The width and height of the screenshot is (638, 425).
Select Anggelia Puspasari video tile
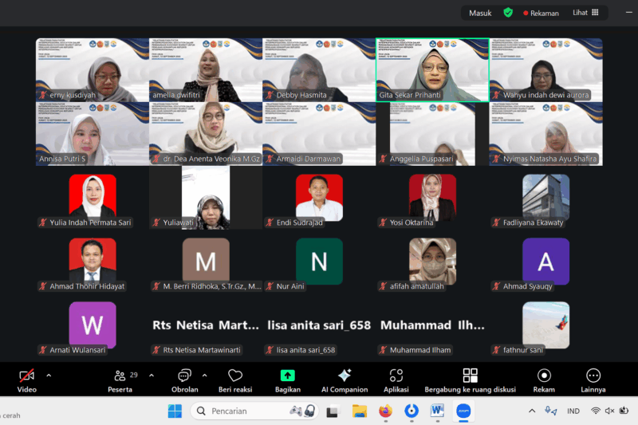432,134
